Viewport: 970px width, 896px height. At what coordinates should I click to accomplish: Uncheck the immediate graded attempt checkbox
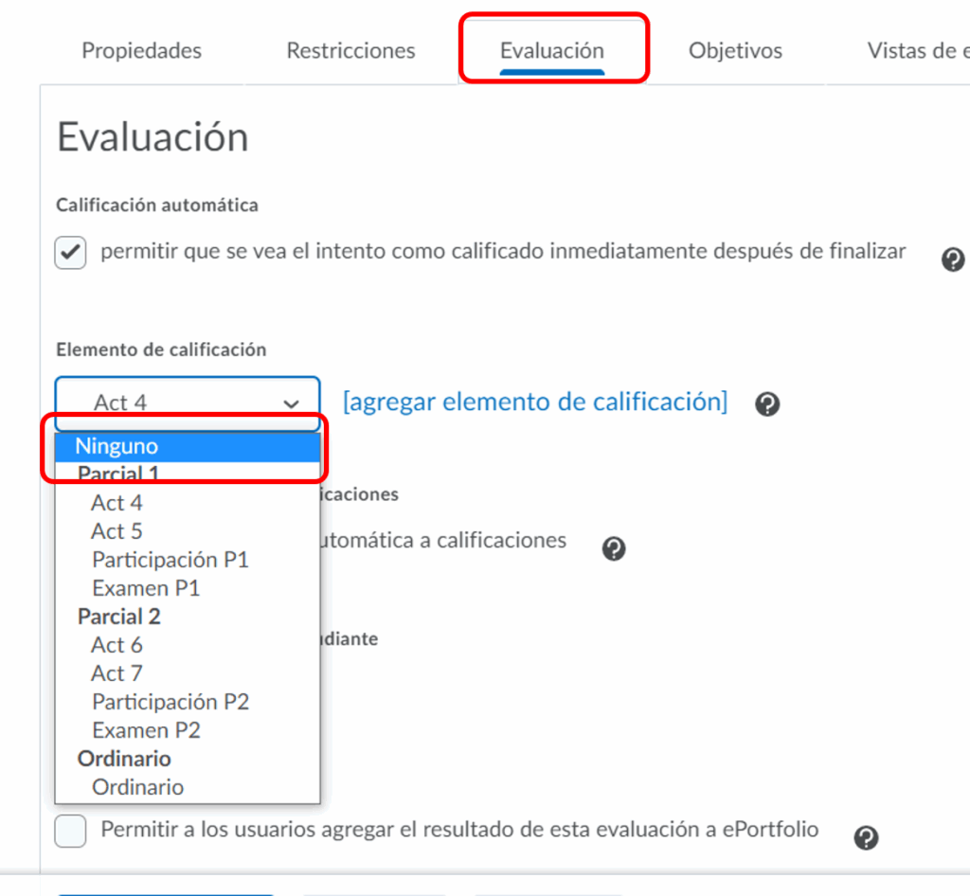[71, 254]
